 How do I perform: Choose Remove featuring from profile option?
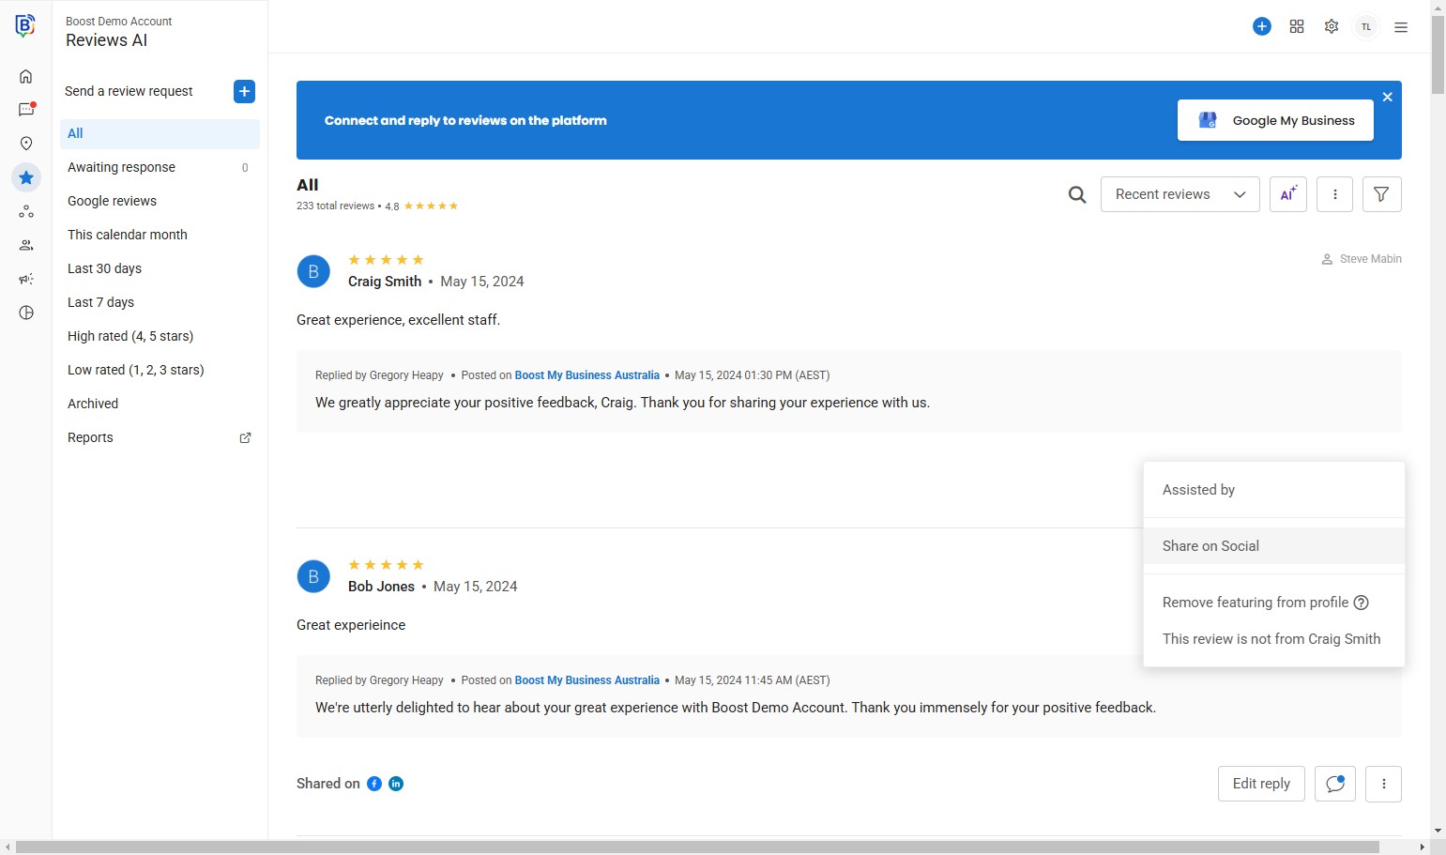tap(1255, 603)
